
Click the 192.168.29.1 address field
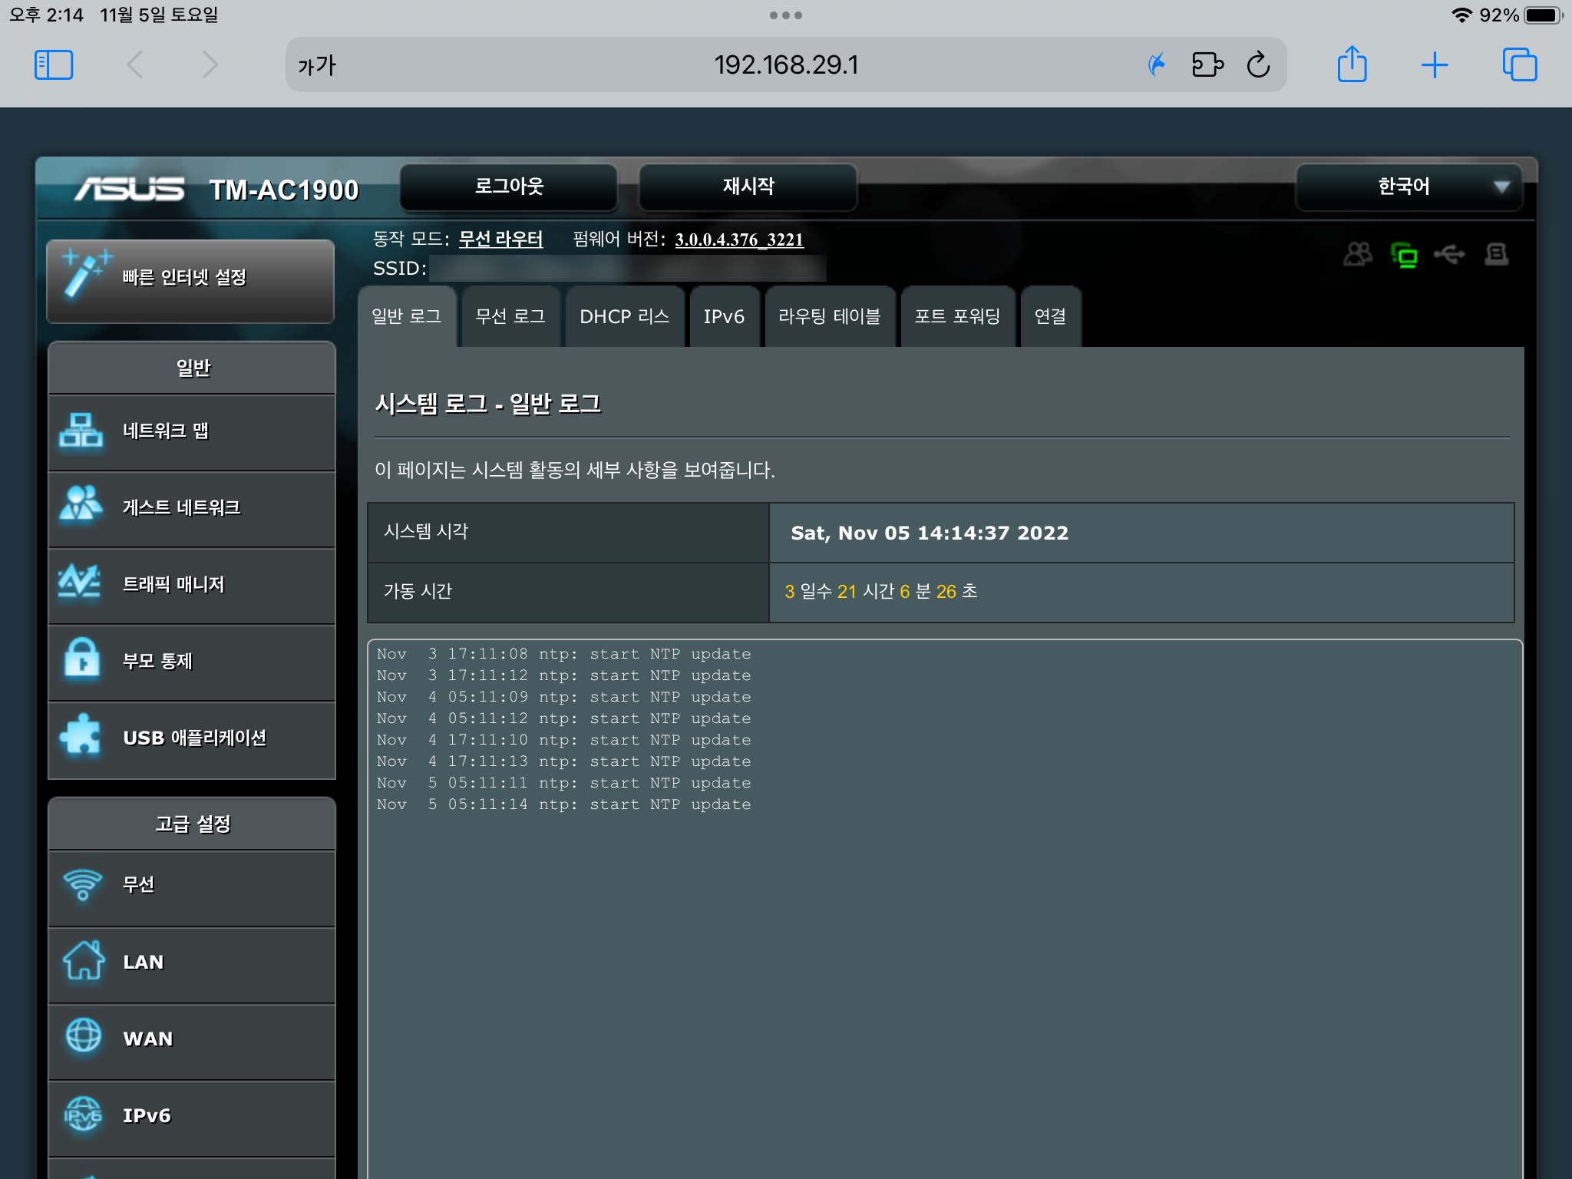click(x=785, y=65)
